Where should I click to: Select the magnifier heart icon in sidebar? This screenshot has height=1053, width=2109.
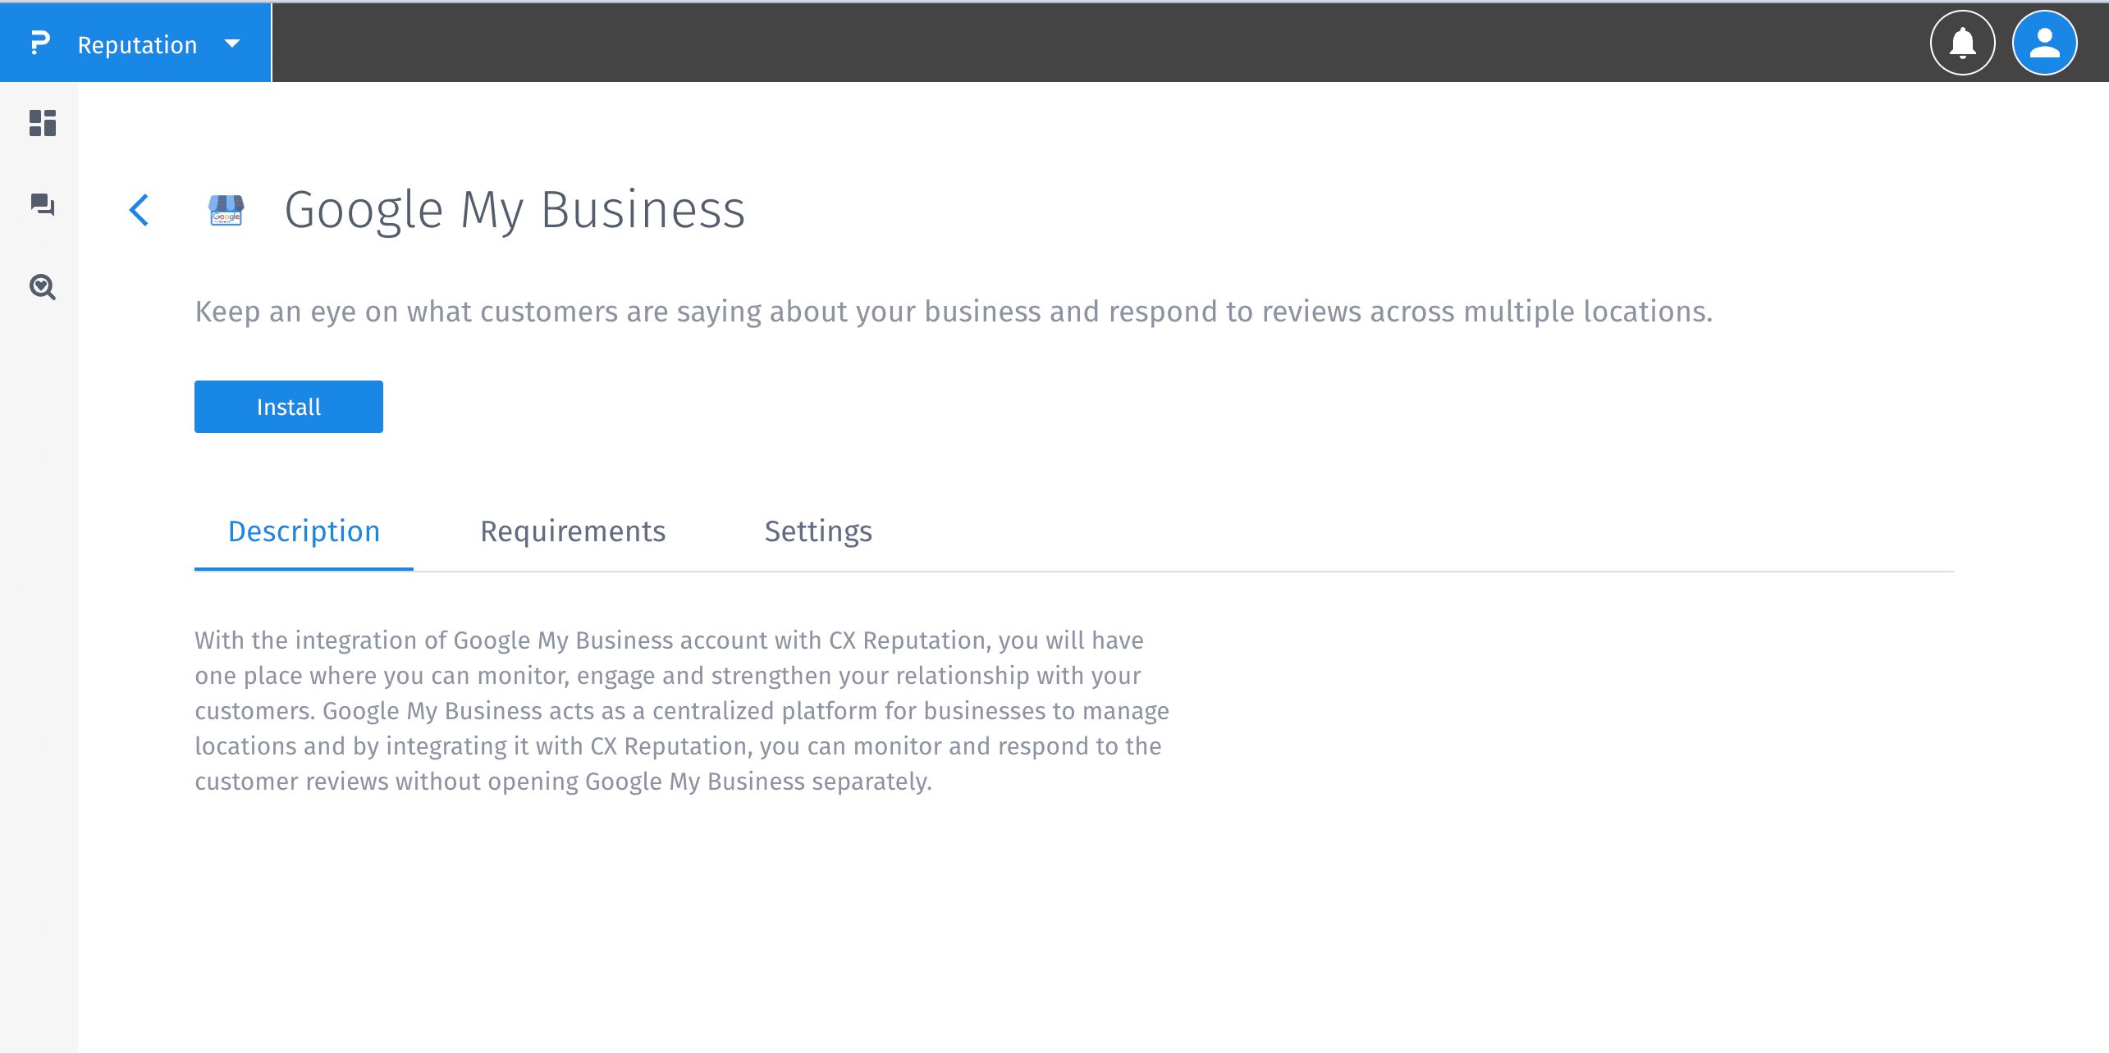tap(43, 287)
